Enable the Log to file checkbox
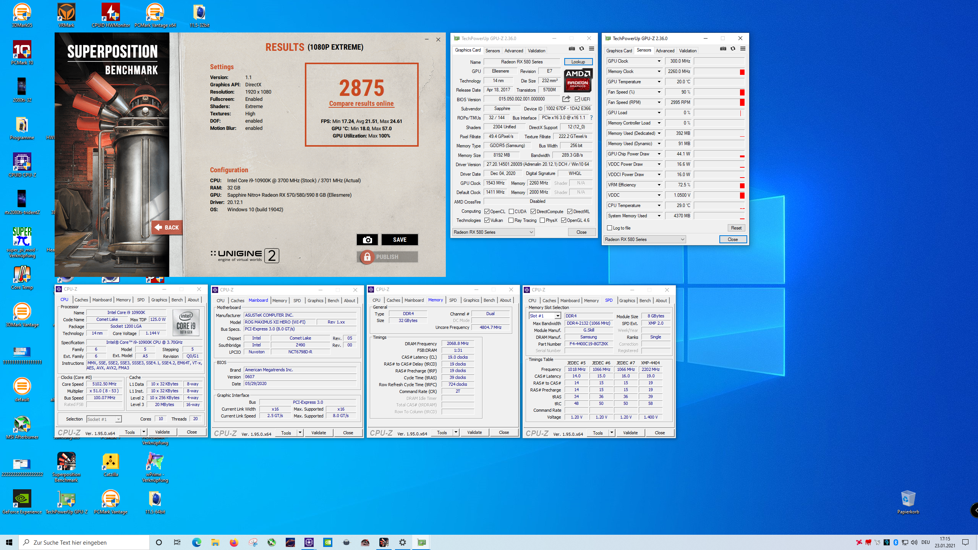The image size is (978, 550). [x=610, y=228]
